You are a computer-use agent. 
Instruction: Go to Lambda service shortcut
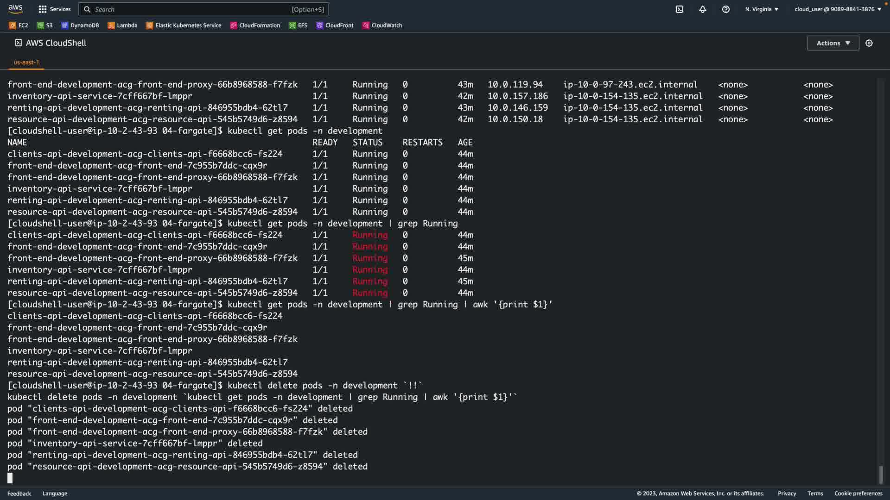[122, 25]
